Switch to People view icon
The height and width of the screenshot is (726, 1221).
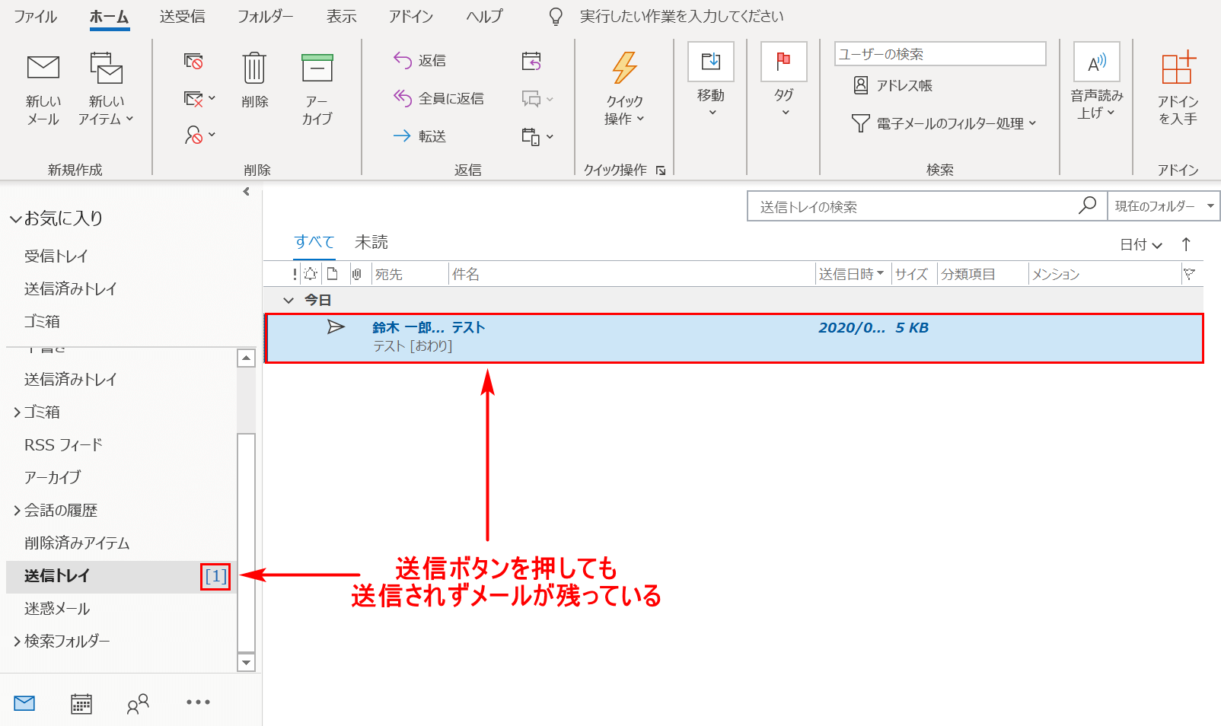point(138,704)
